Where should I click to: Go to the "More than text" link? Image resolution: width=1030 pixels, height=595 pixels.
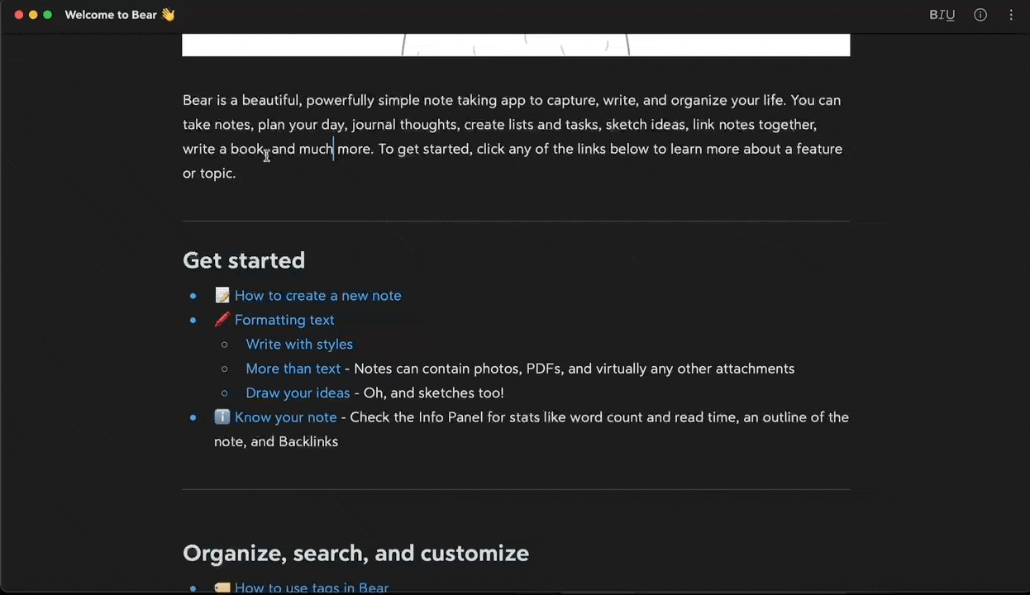click(293, 369)
